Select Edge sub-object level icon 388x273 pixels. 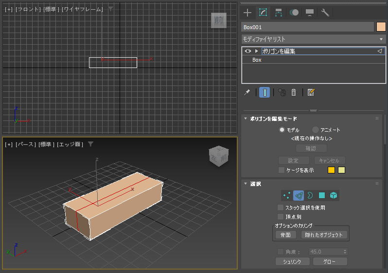click(x=299, y=195)
